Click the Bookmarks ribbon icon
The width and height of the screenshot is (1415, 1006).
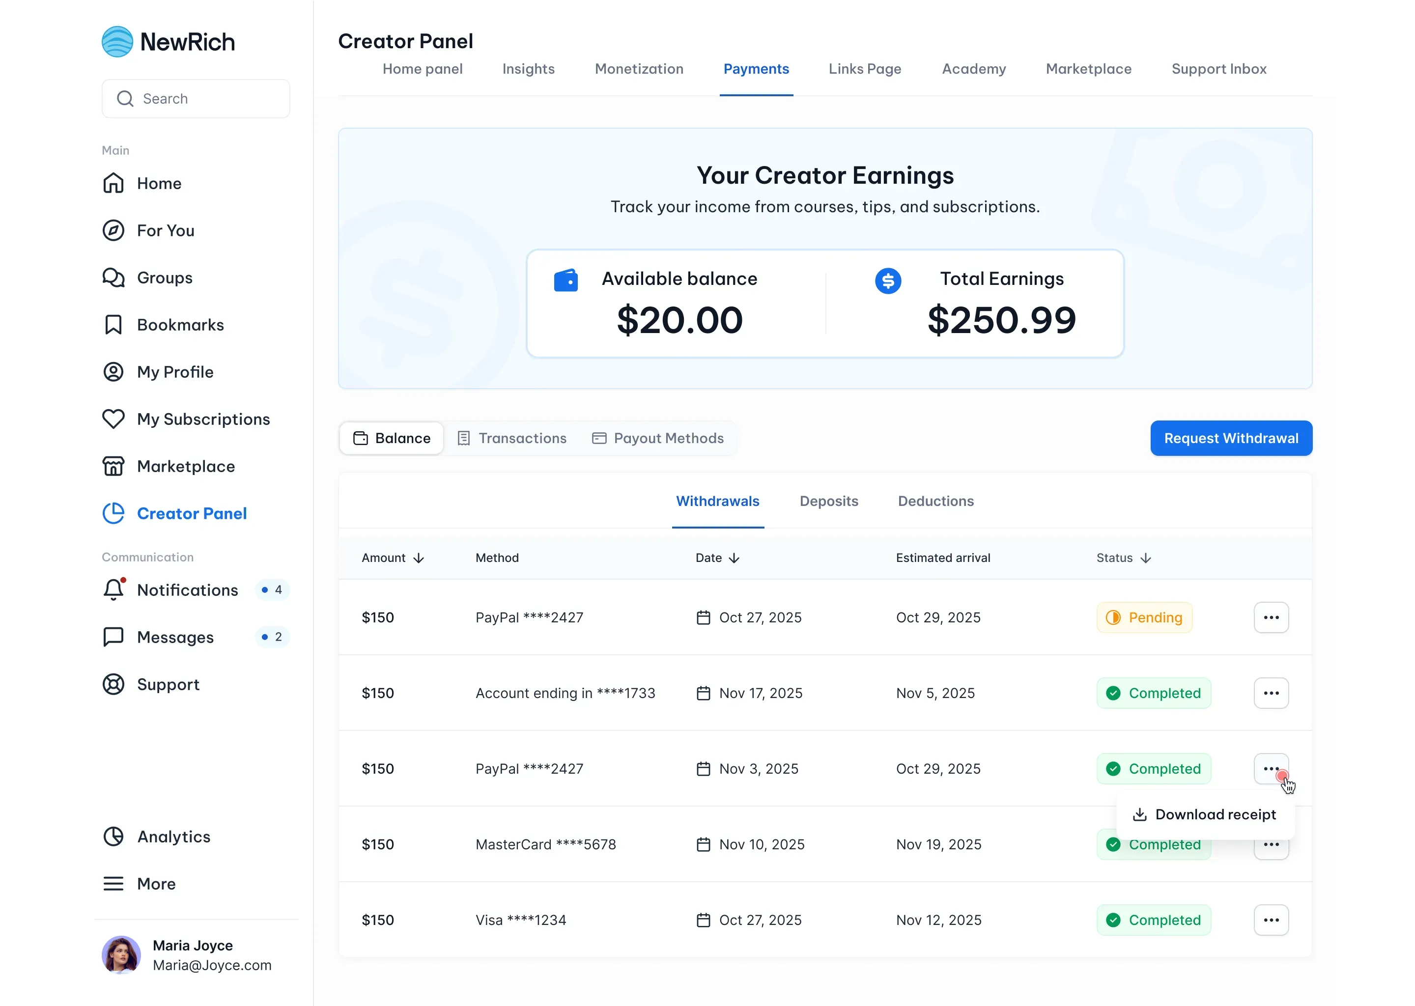(113, 325)
